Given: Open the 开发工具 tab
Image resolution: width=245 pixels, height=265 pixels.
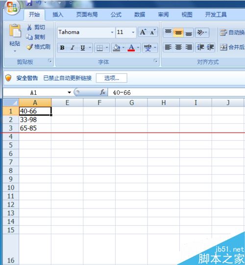Looking at the screenshot, I should tap(216, 15).
